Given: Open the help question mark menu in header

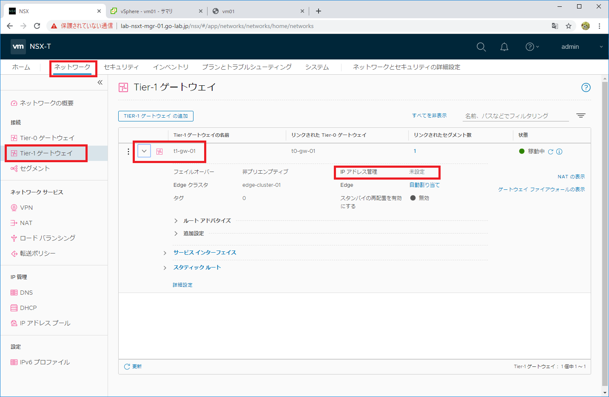Looking at the screenshot, I should [532, 47].
